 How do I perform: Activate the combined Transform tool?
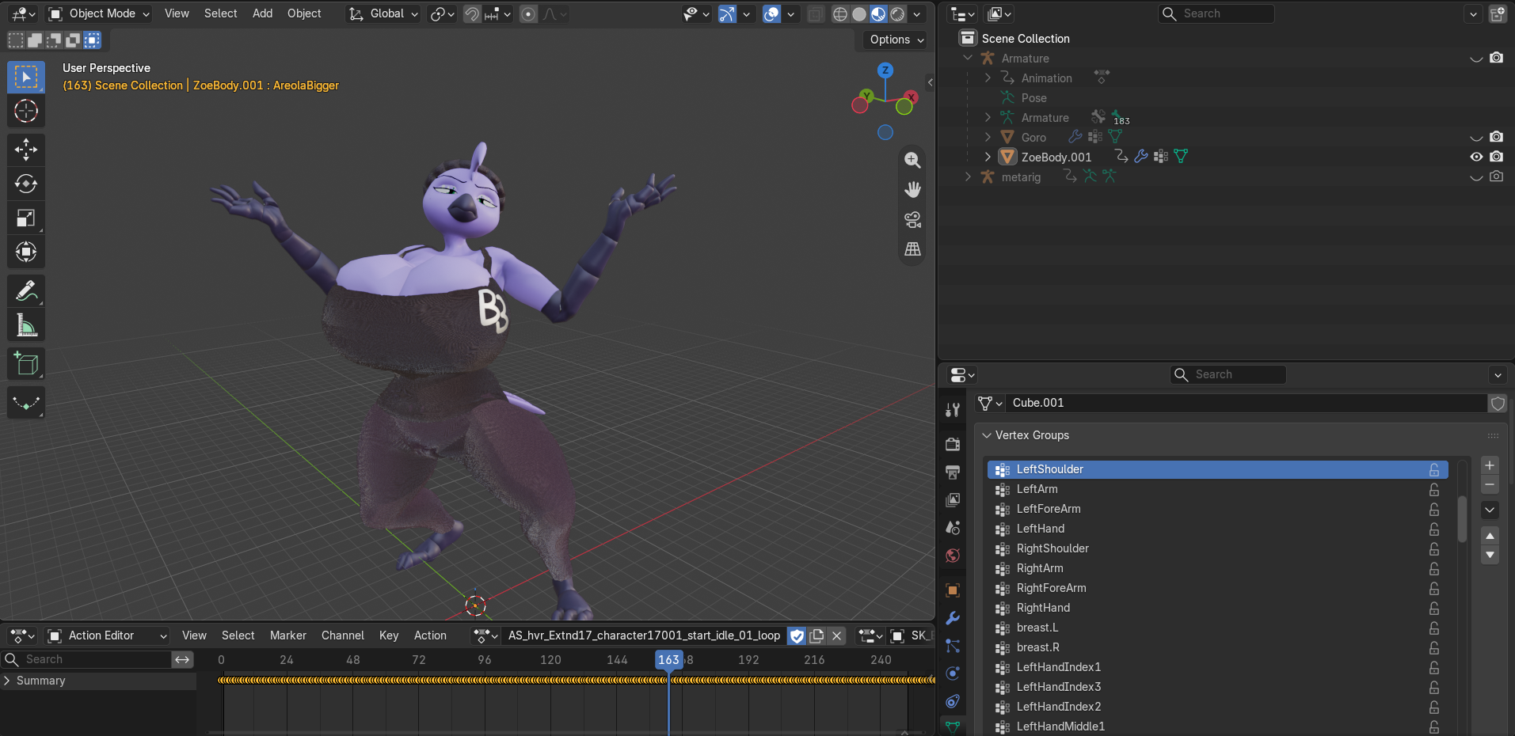click(26, 252)
